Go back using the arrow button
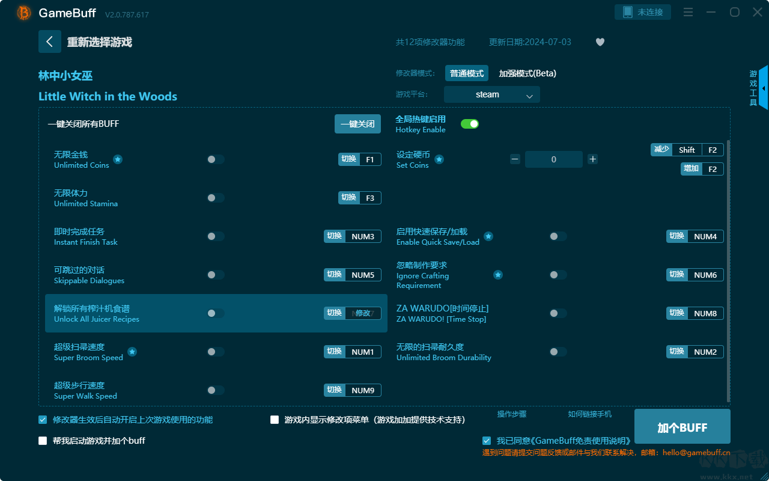This screenshot has width=769, height=481. 50,41
